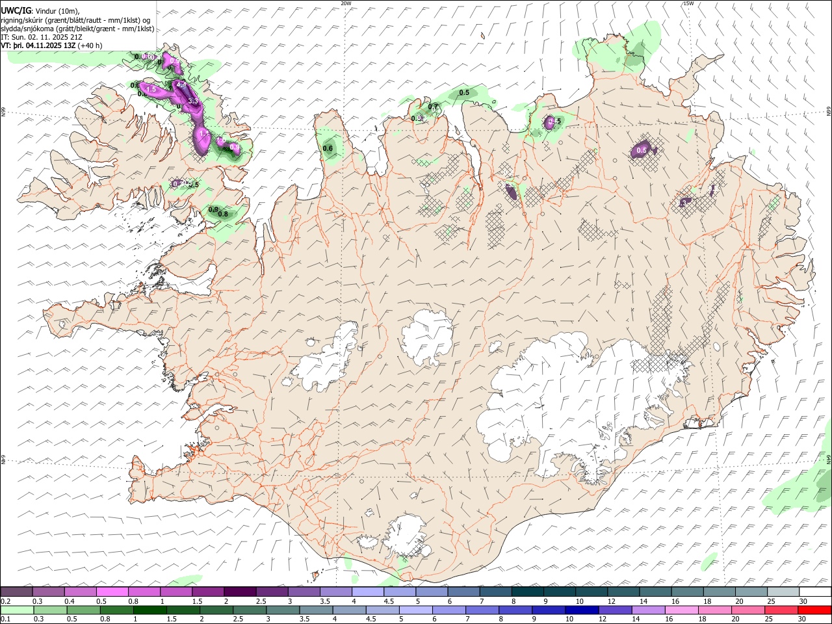
Task: Select the dusty purple 0.2 snow scale swatch
Action: [16, 591]
